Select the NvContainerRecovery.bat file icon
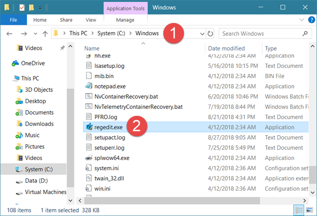 [x=89, y=96]
